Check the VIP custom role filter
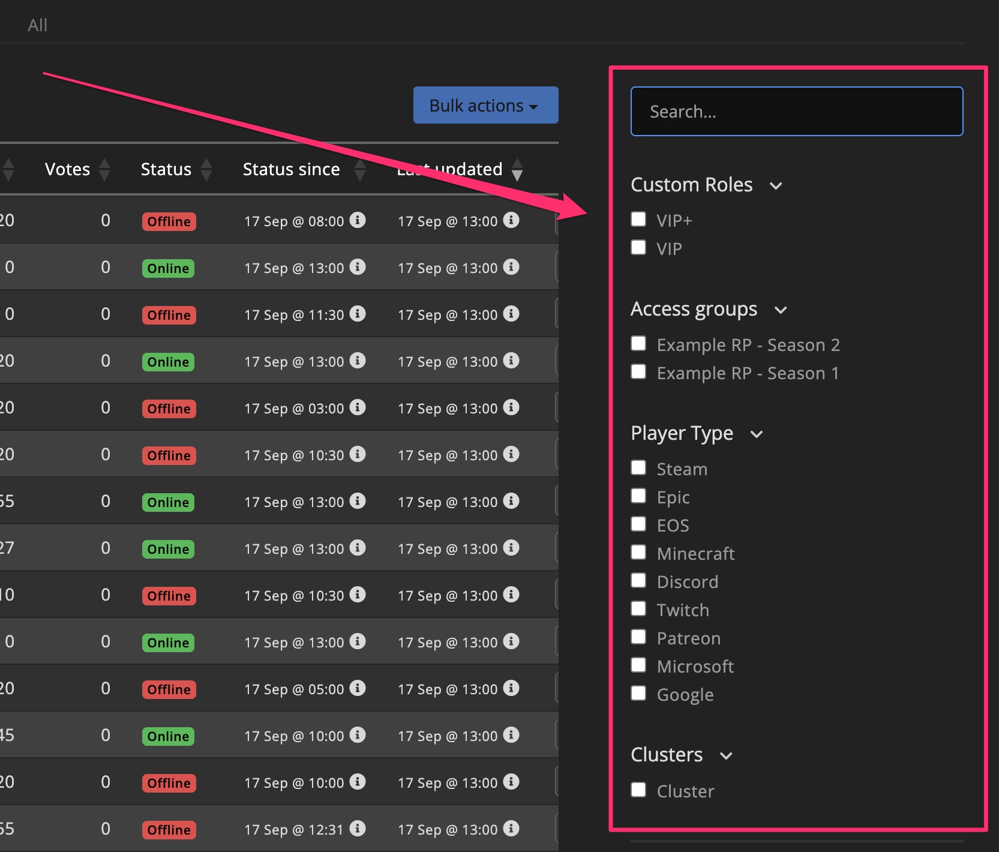This screenshot has width=999, height=852. point(638,247)
